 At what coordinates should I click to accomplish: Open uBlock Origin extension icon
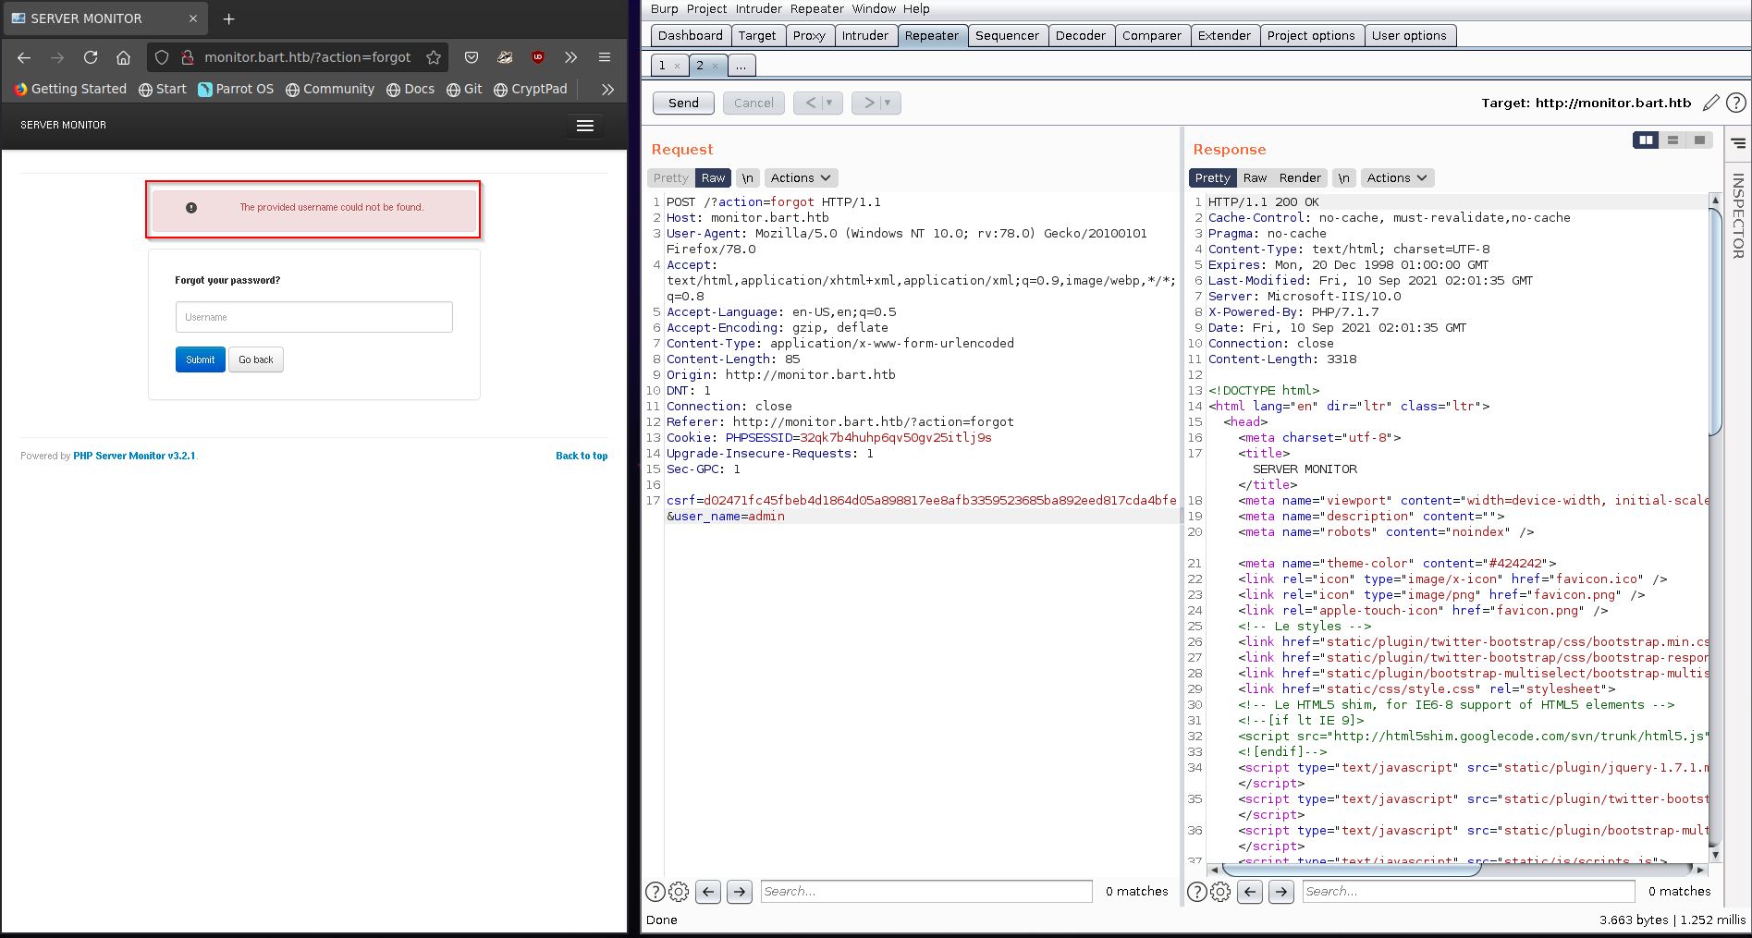pos(538,57)
